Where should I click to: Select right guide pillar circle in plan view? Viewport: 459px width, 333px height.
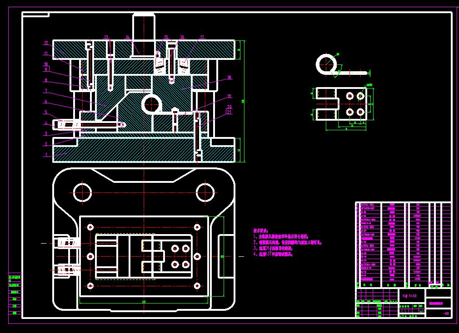[x=205, y=192]
